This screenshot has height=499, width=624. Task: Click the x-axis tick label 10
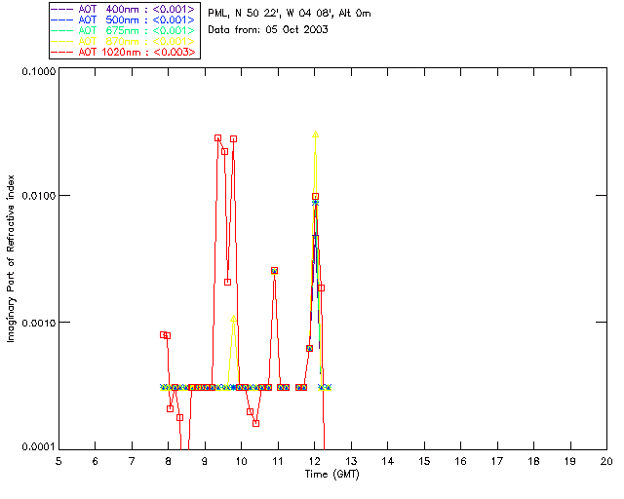point(241,461)
